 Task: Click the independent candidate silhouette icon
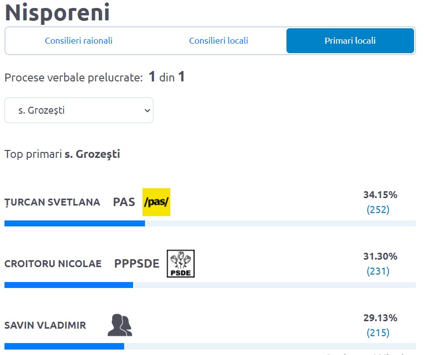tap(120, 325)
